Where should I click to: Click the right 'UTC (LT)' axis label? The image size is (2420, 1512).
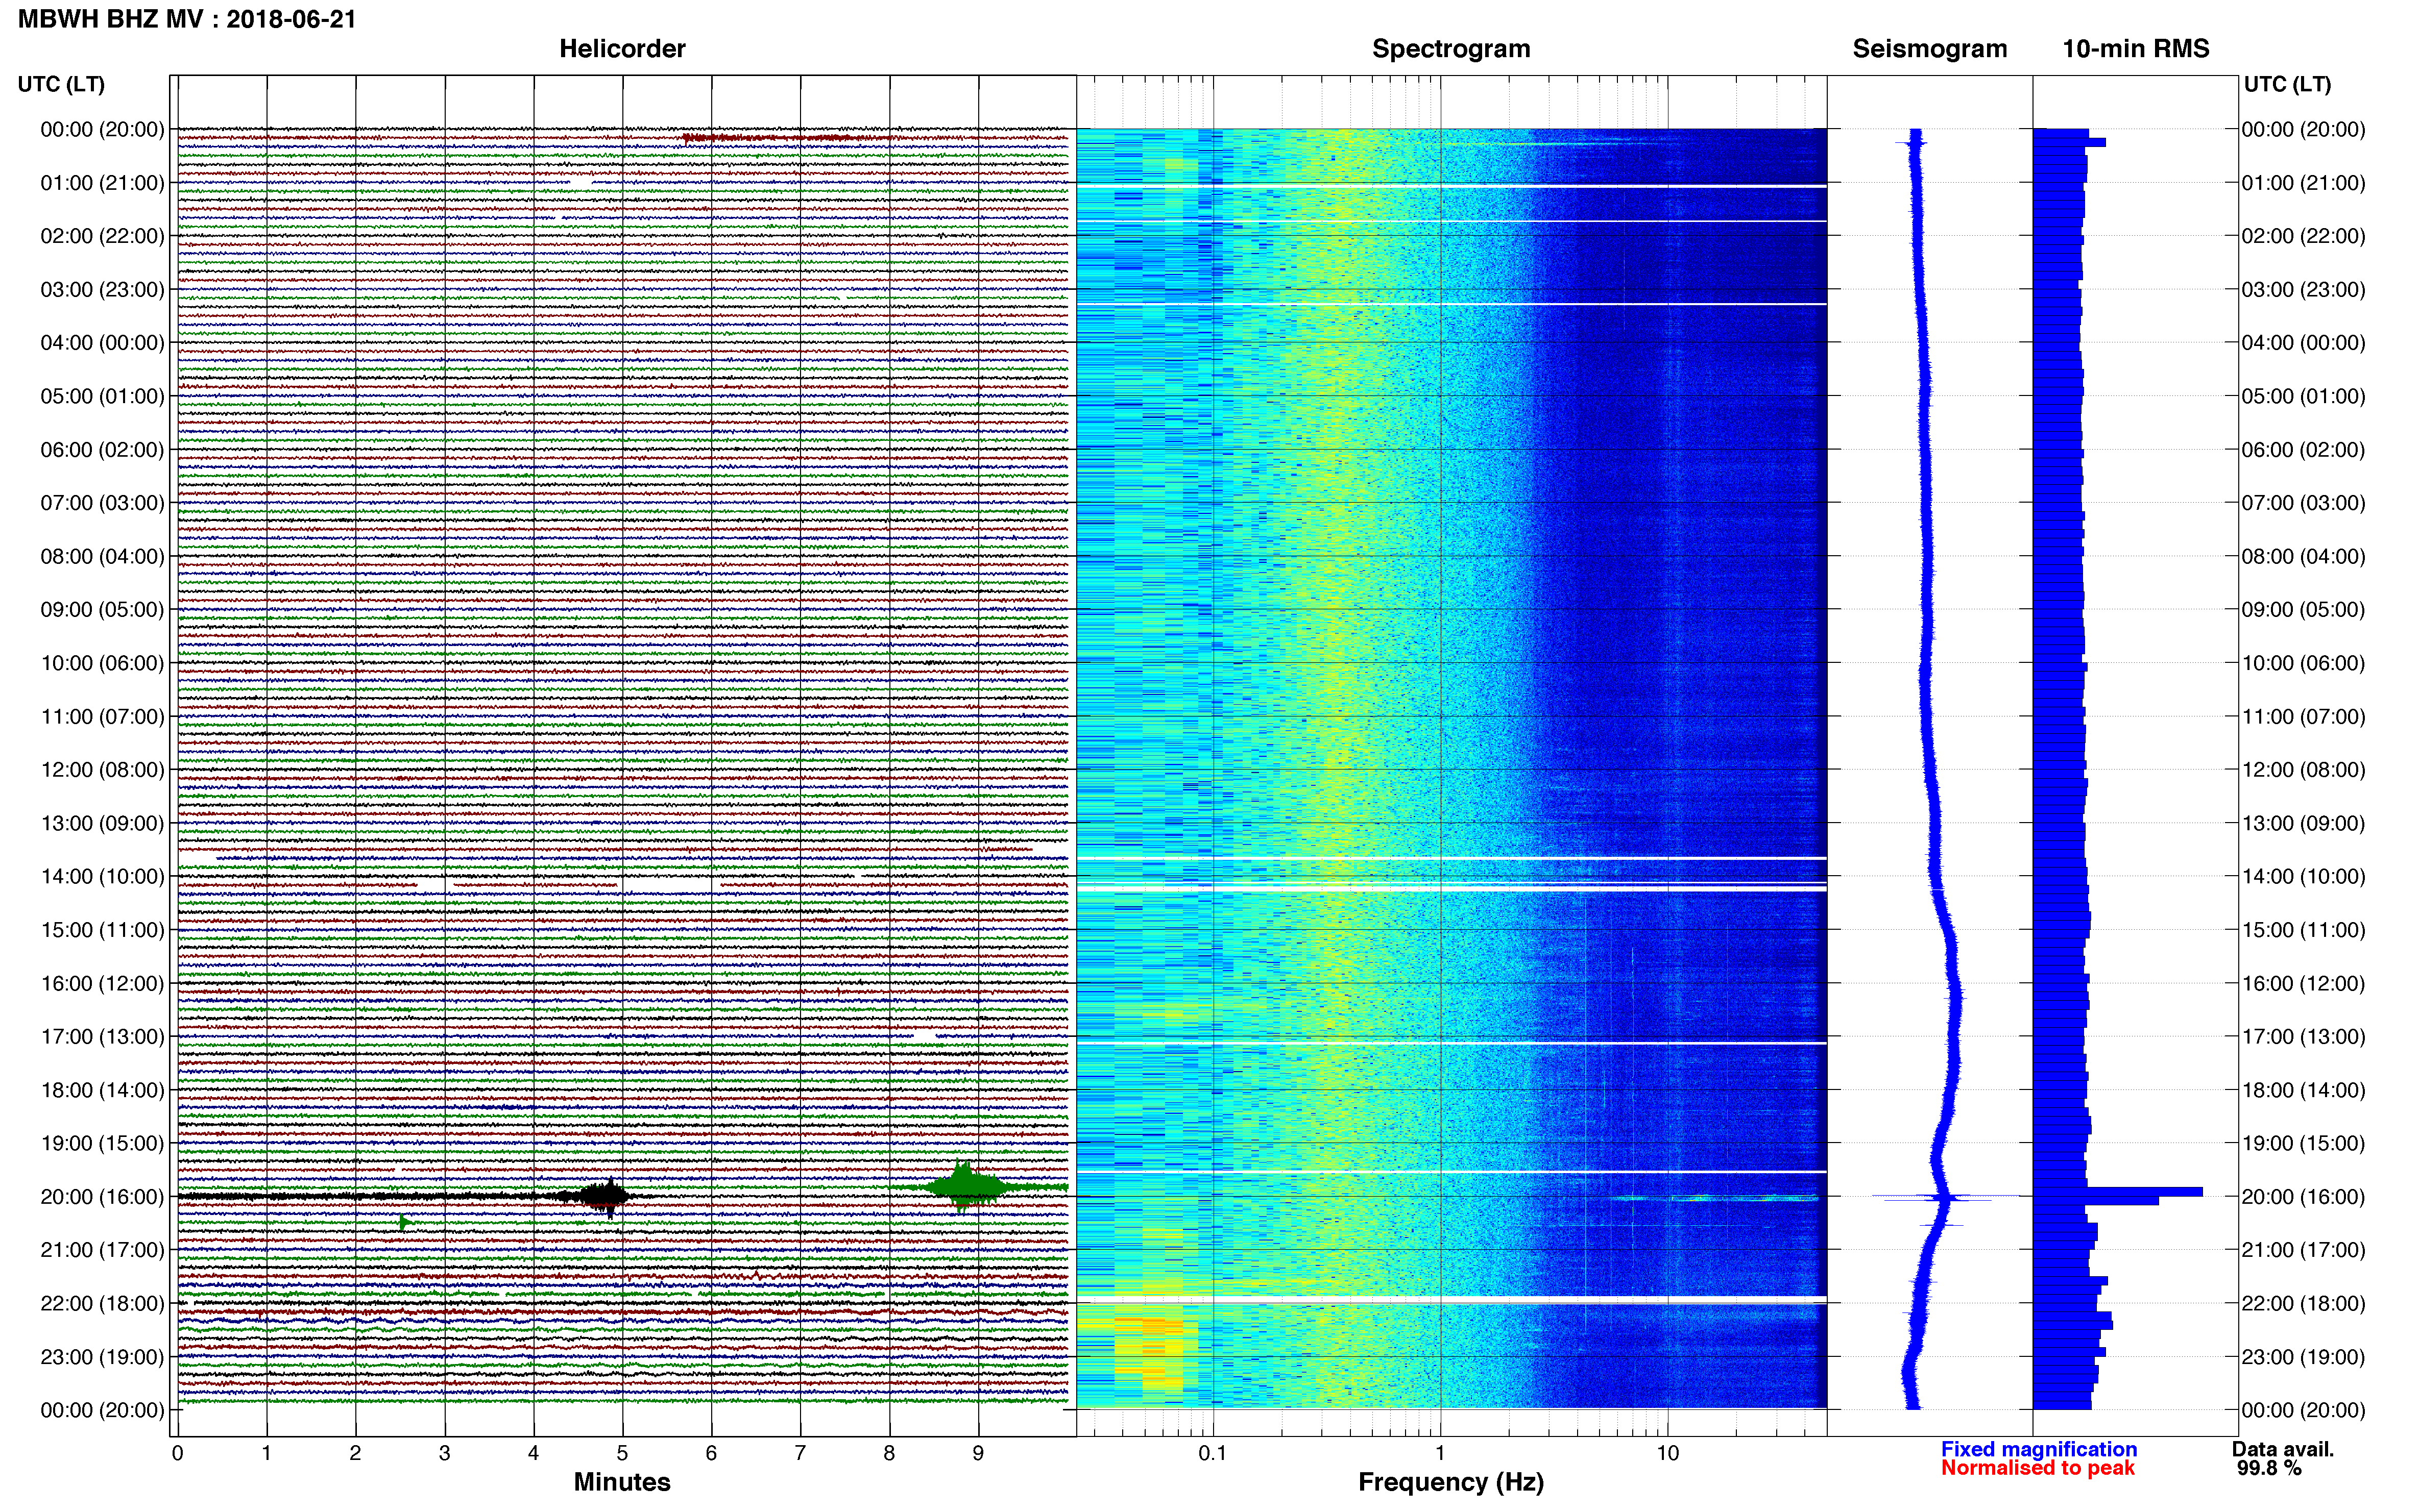pos(2287,84)
